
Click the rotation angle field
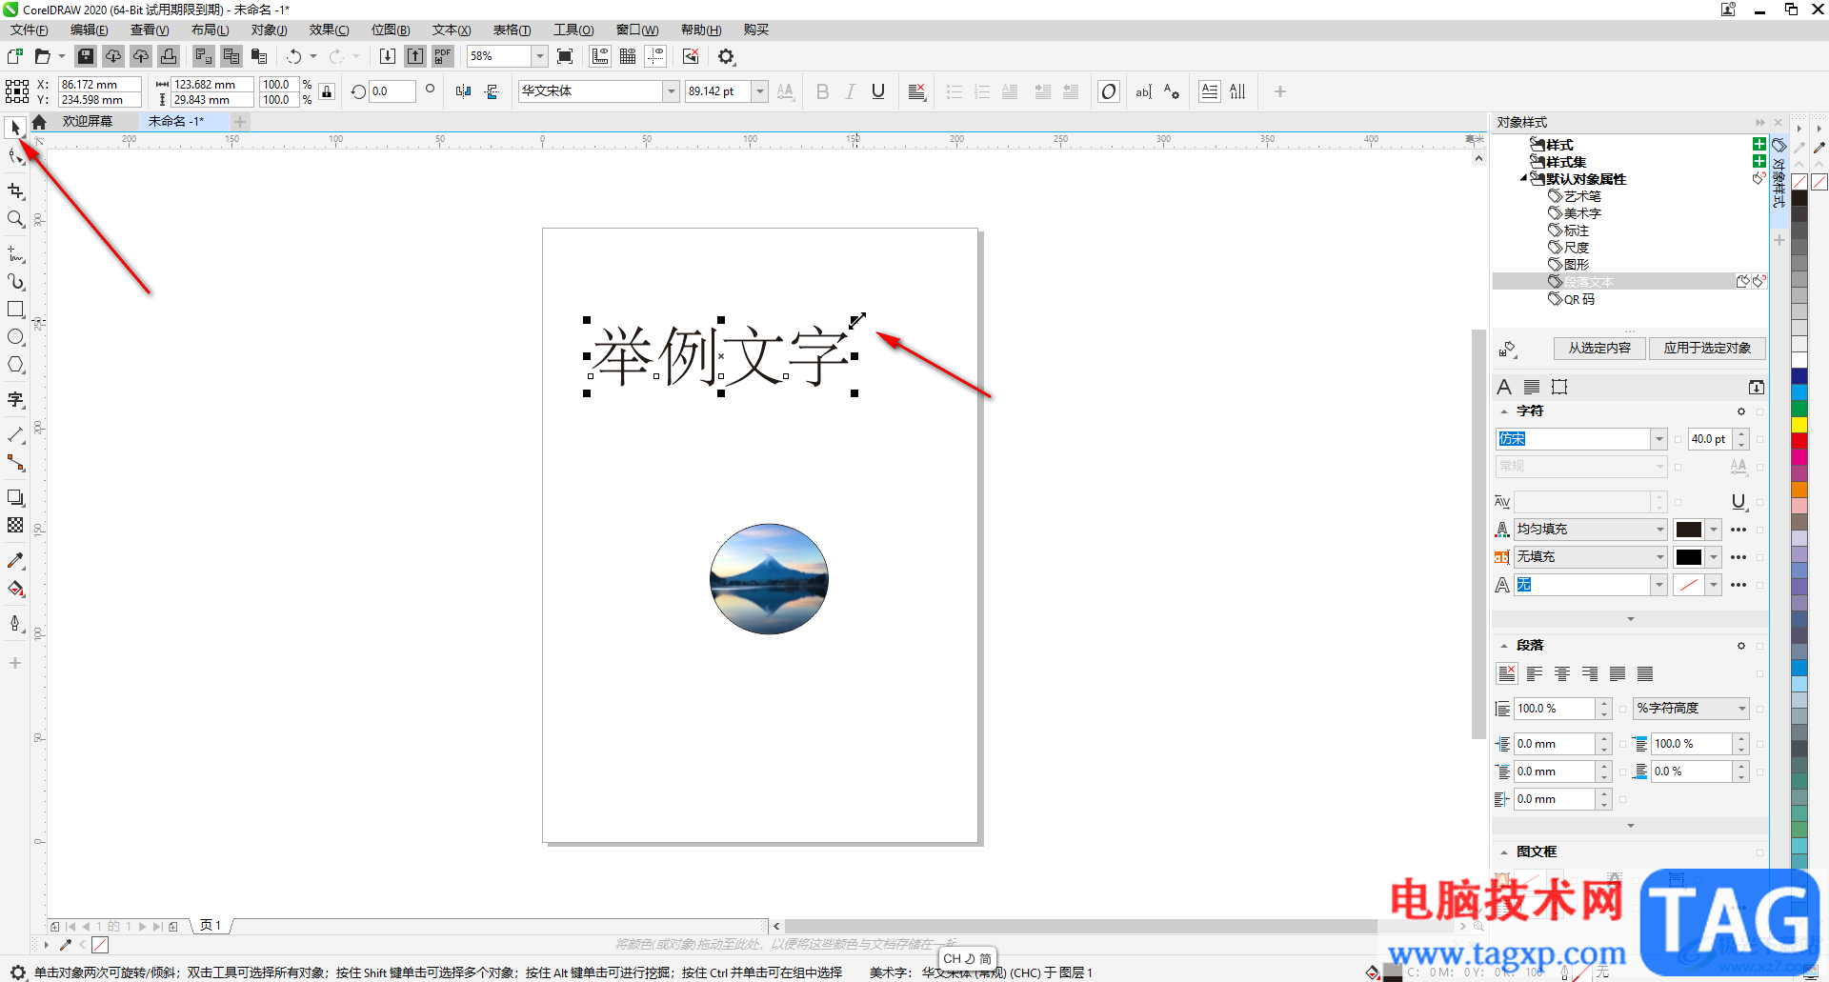(x=392, y=91)
